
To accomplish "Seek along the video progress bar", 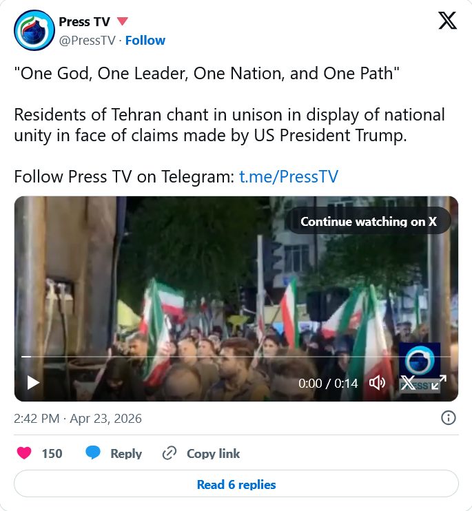I will coord(236,357).
